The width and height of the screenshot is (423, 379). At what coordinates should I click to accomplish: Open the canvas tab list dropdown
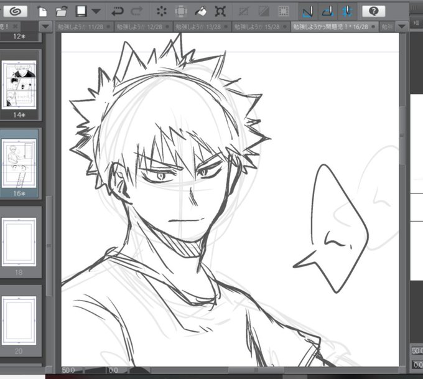[401, 27]
